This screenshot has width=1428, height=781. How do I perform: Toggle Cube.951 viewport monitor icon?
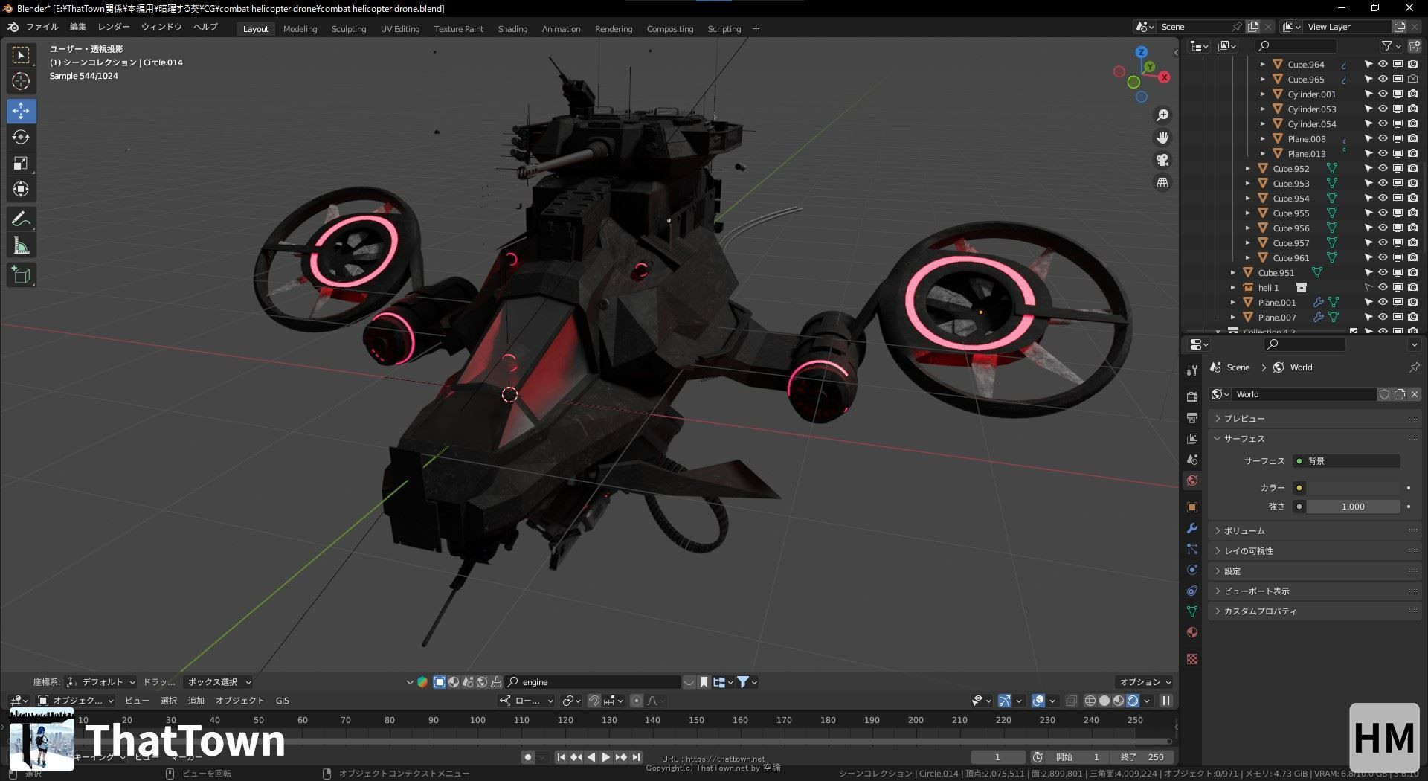[x=1398, y=273]
